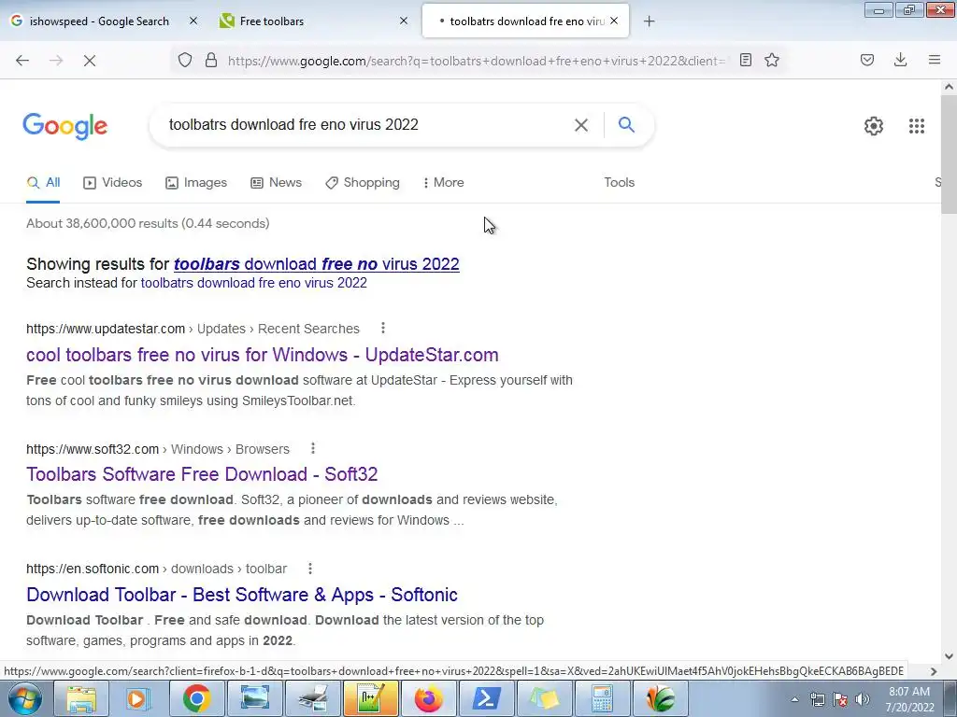
Task: Select the Images search filter
Action: 196,182
